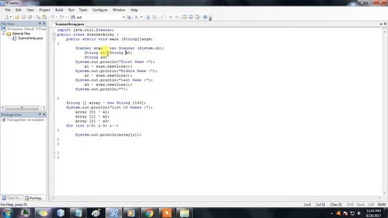Viewport: 388px width, 218px height.
Task: Open the New file dropdown arrow
Action: pyautogui.click(x=10, y=17)
